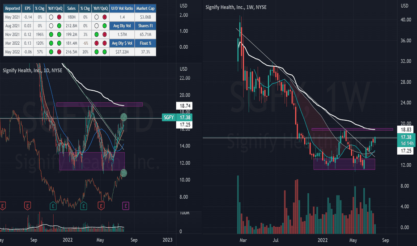Click the 40.00 weekly price axis label

coord(406,20)
